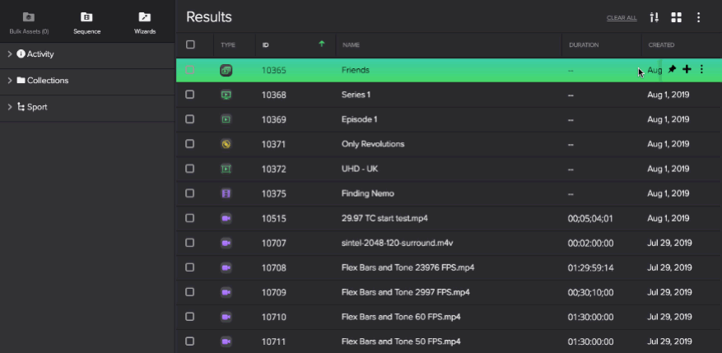Click the Finding Nemo type icon
Screen dimensions: 722x353
tap(226, 193)
